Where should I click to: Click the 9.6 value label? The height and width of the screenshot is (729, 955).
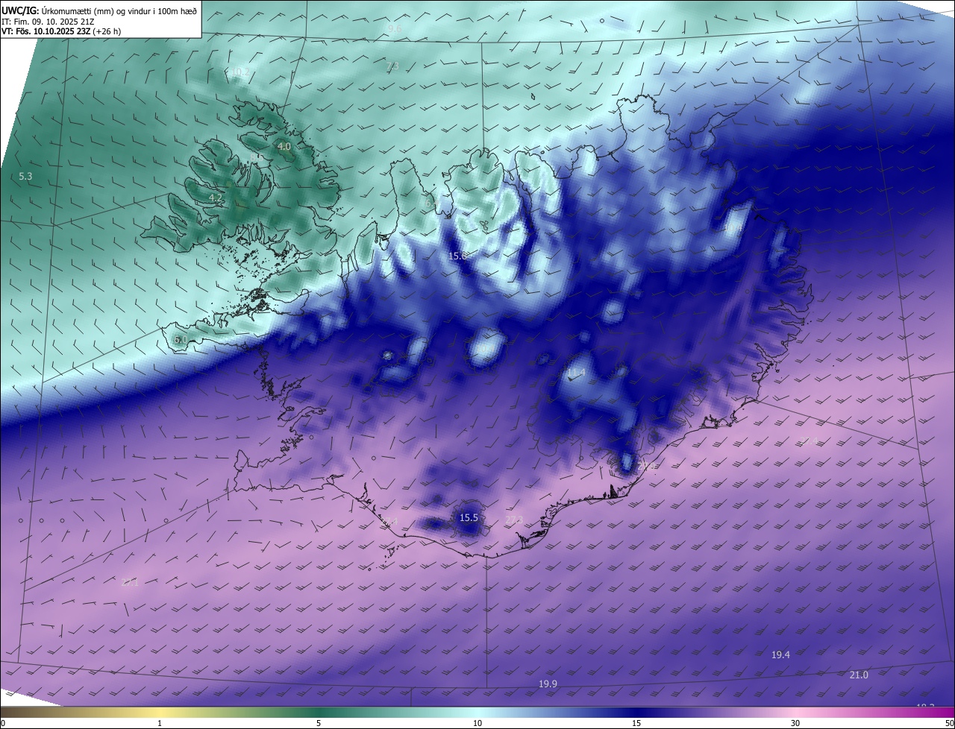(x=395, y=28)
